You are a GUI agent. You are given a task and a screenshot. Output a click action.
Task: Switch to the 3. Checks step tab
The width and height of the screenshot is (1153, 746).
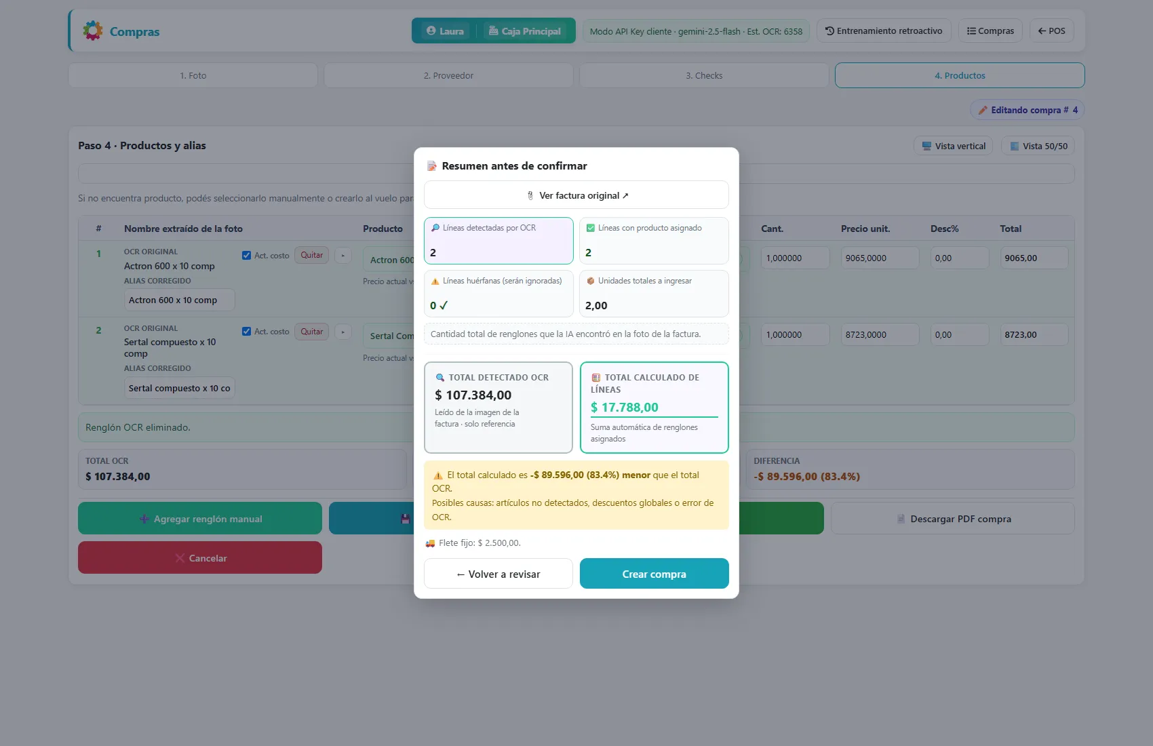704,75
